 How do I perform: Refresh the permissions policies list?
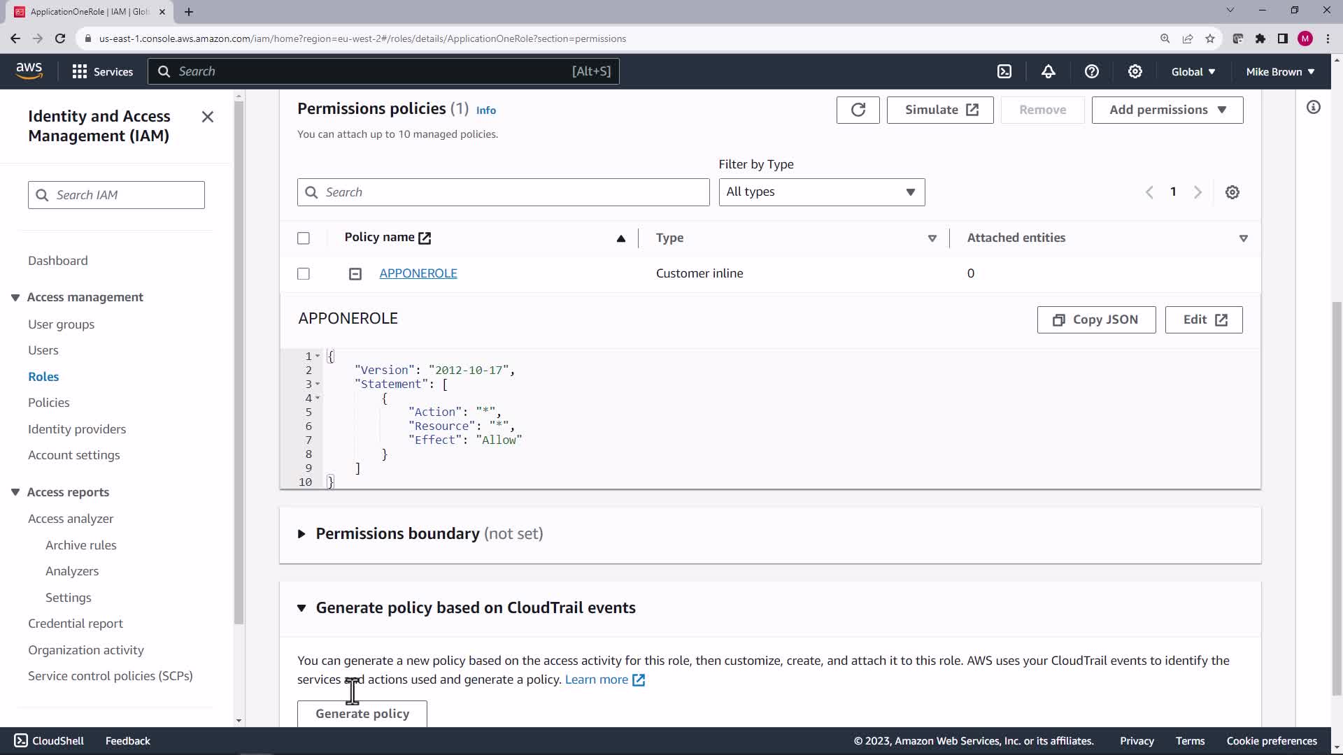(858, 110)
